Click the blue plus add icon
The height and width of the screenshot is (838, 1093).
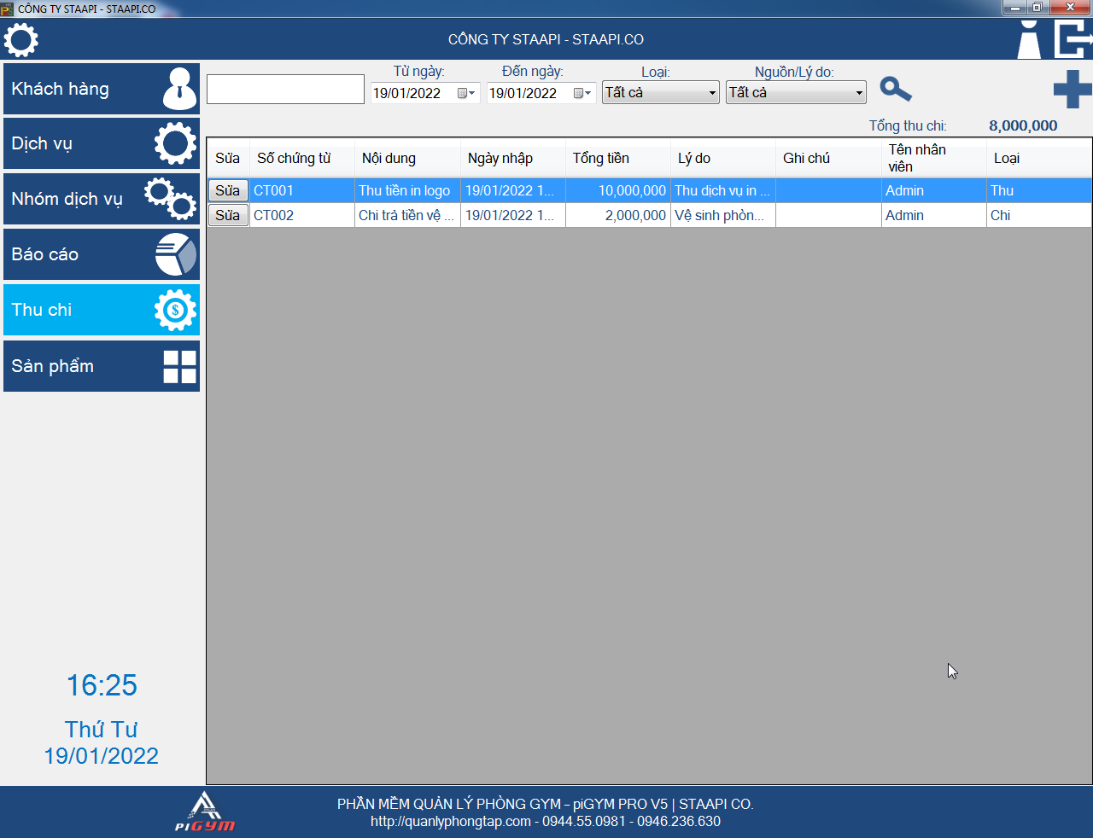tap(1072, 90)
